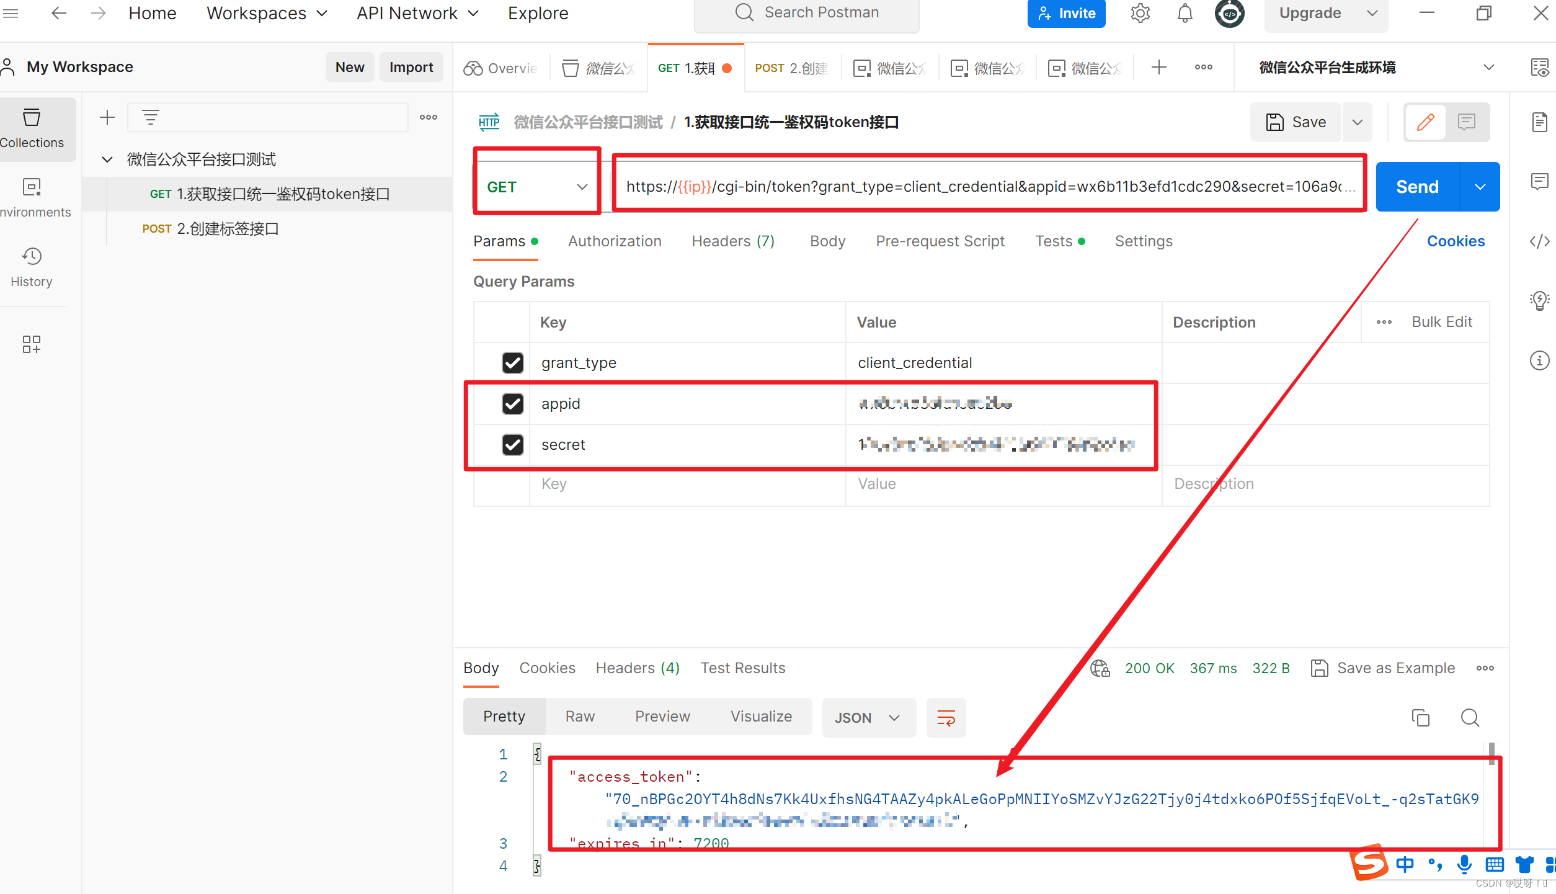1556x894 pixels.
Task: Open notifications bell icon
Action: (x=1185, y=13)
